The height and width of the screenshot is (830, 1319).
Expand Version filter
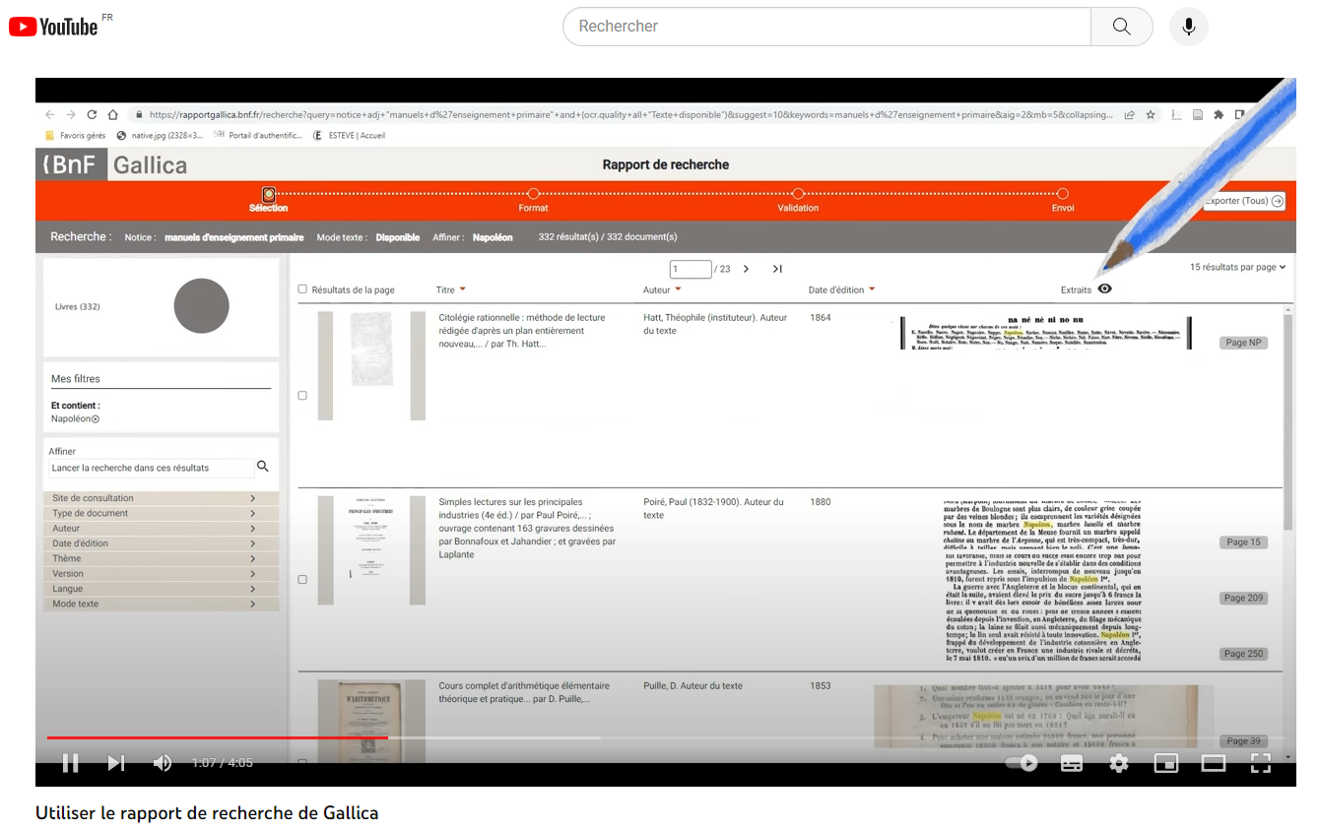(161, 574)
